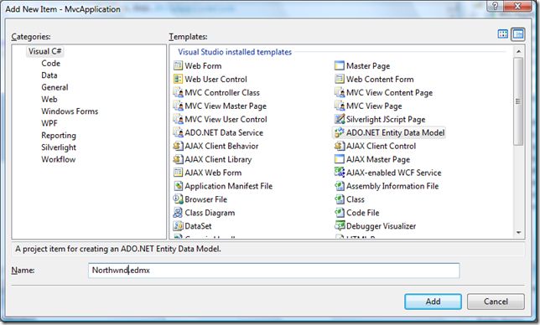
Task: Pick the Class template icon
Action: (x=340, y=199)
